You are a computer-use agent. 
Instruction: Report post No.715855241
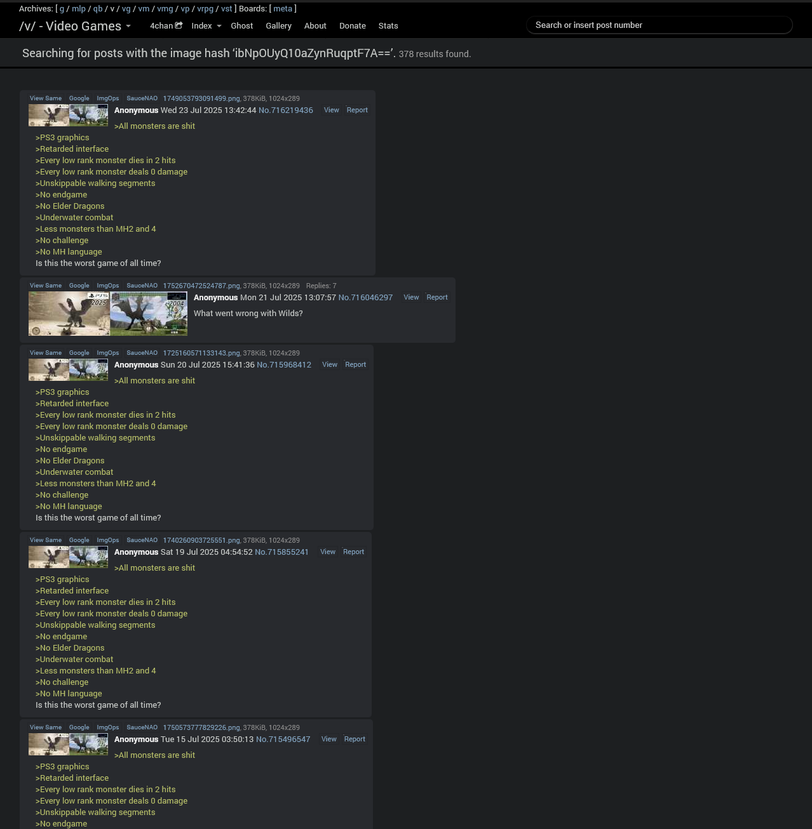point(354,552)
